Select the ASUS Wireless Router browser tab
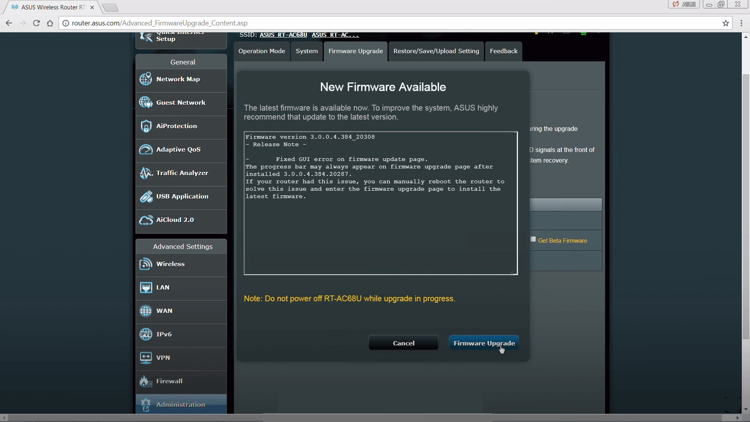The width and height of the screenshot is (750, 422). [53, 7]
